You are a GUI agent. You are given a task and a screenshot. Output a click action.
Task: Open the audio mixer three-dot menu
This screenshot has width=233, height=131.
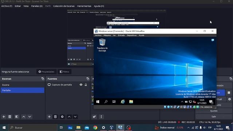pos(101,117)
